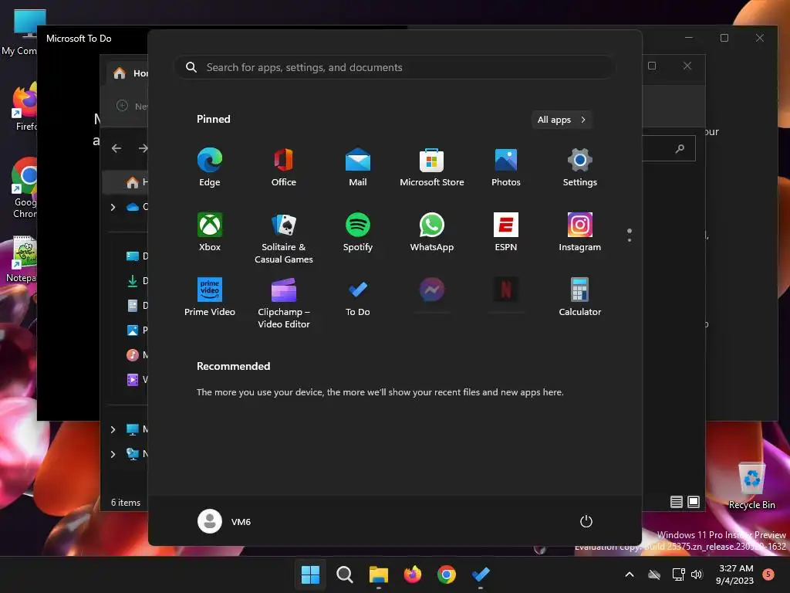Go back in File Explorer window
Image resolution: width=790 pixels, height=593 pixels.
[116, 148]
